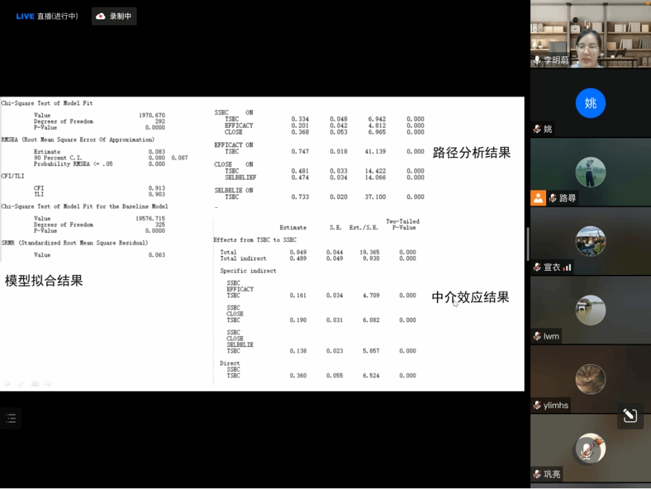Open the list panel icon at bottom left

point(11,418)
